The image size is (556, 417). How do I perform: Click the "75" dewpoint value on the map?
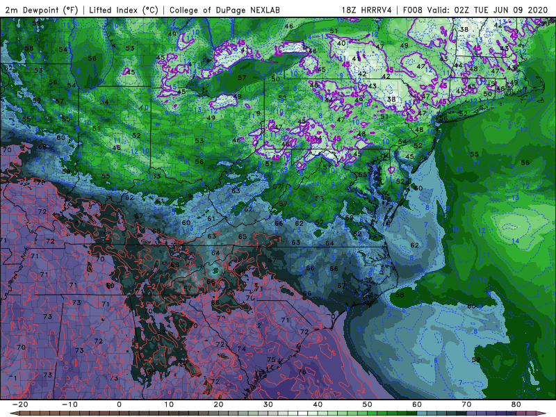coord(271,359)
